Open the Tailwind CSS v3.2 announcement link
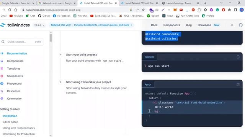Image resolution: width=245 pixels, height=137 pixels. [91, 25]
